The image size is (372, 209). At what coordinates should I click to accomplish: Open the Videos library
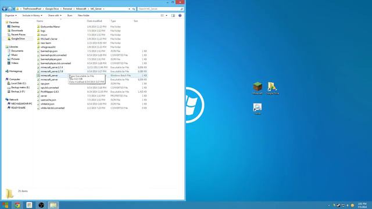(15, 63)
